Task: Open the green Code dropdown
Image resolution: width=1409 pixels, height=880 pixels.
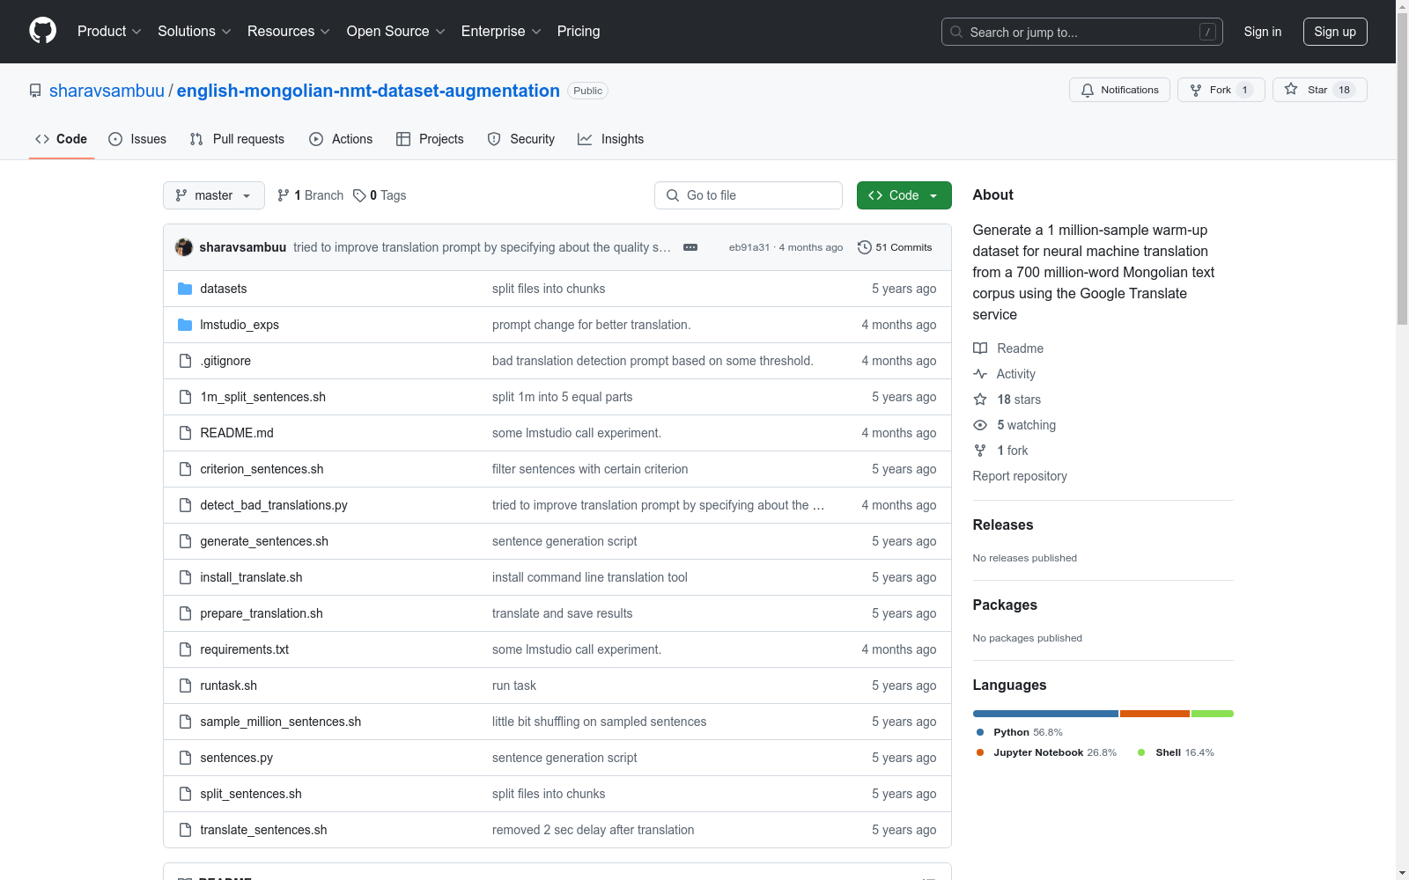Action: point(904,195)
